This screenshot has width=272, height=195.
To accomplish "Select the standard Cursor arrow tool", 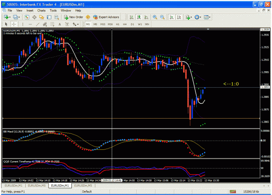I will pyautogui.click(x=6, y=24).
